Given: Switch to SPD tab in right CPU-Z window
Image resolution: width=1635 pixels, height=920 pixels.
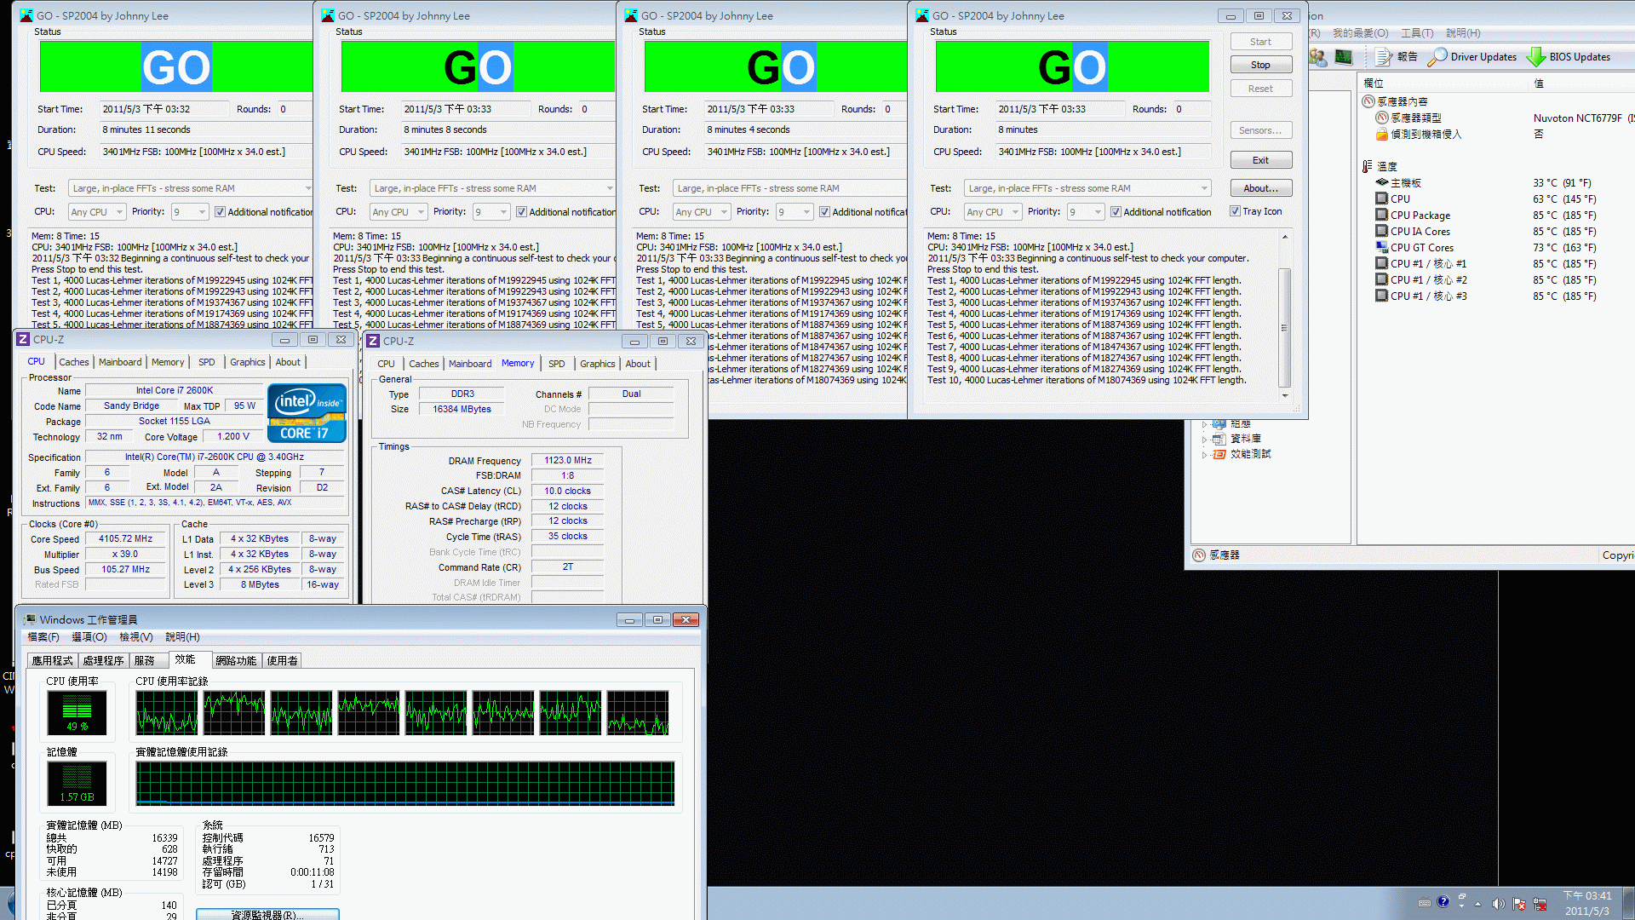Looking at the screenshot, I should [556, 364].
